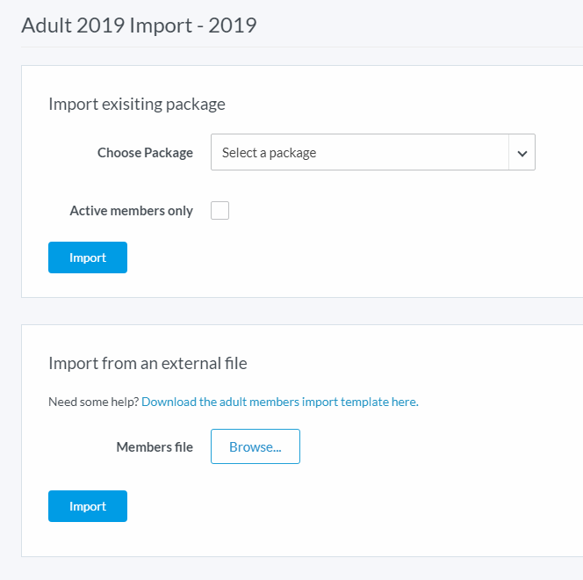Open the adult members import template link
The image size is (583, 580).
pyautogui.click(x=279, y=402)
